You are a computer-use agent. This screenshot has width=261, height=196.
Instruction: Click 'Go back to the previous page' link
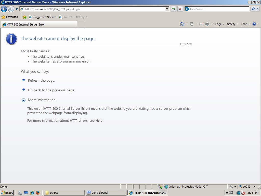pos(51,90)
